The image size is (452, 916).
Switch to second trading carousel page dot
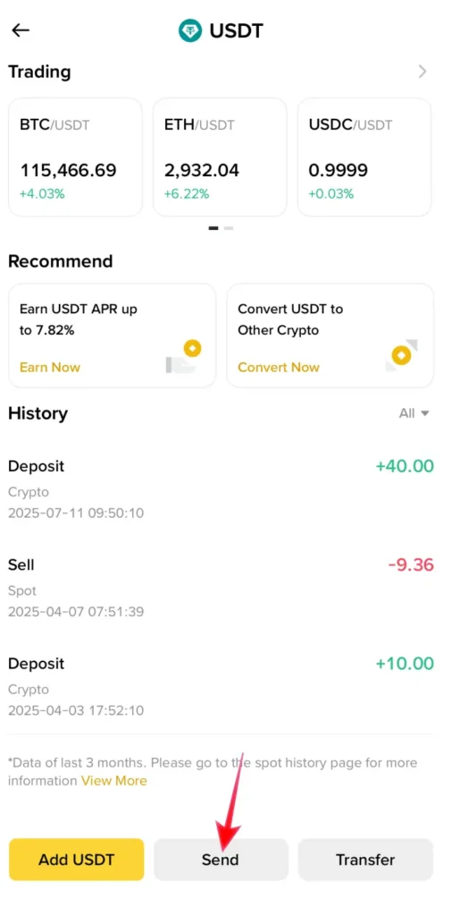coord(229,228)
